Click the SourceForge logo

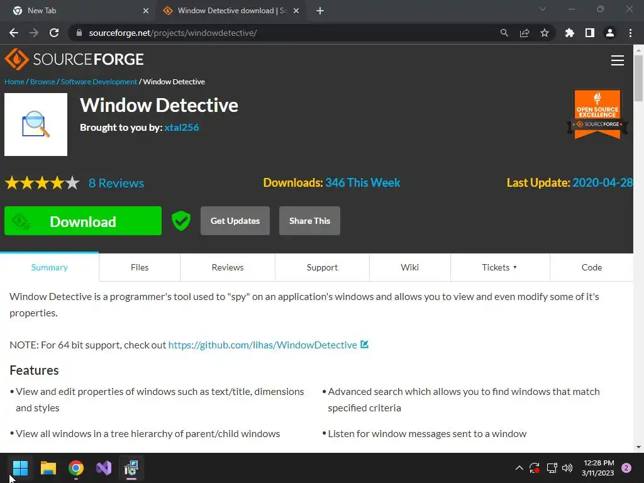click(74, 59)
